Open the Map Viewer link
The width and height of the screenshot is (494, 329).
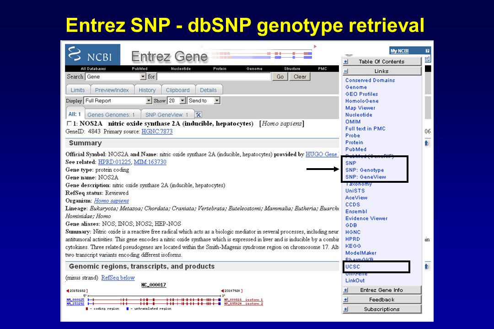pos(360,108)
